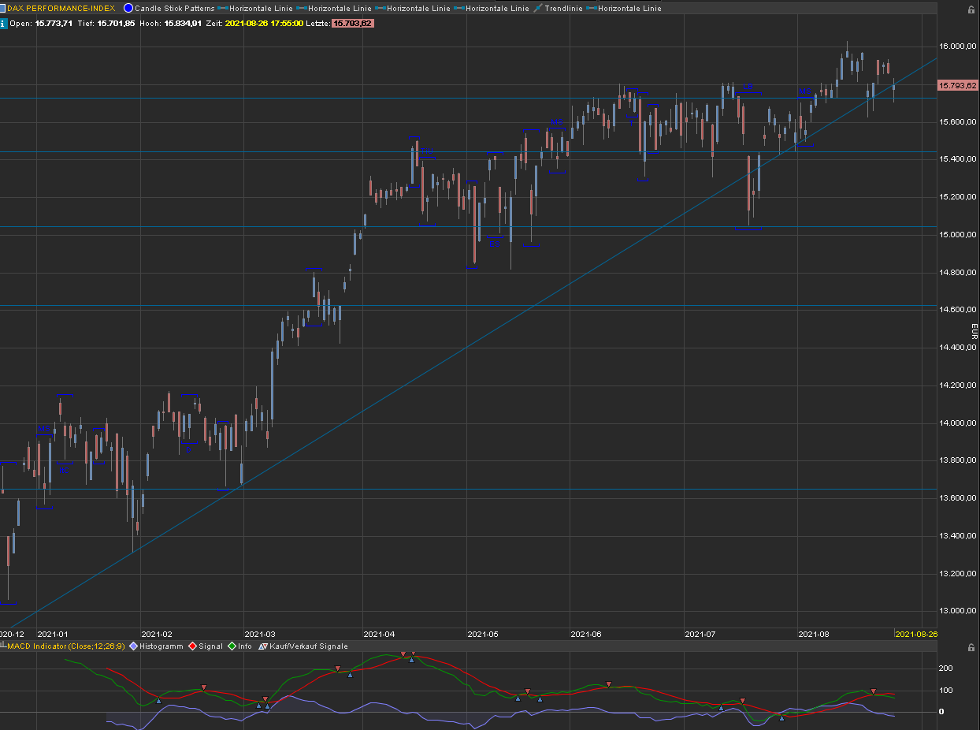
Task: Open the blue info icon near Open value
Action: coord(5,24)
